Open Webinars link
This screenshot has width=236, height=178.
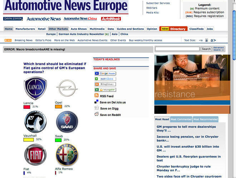click(x=152, y=8)
